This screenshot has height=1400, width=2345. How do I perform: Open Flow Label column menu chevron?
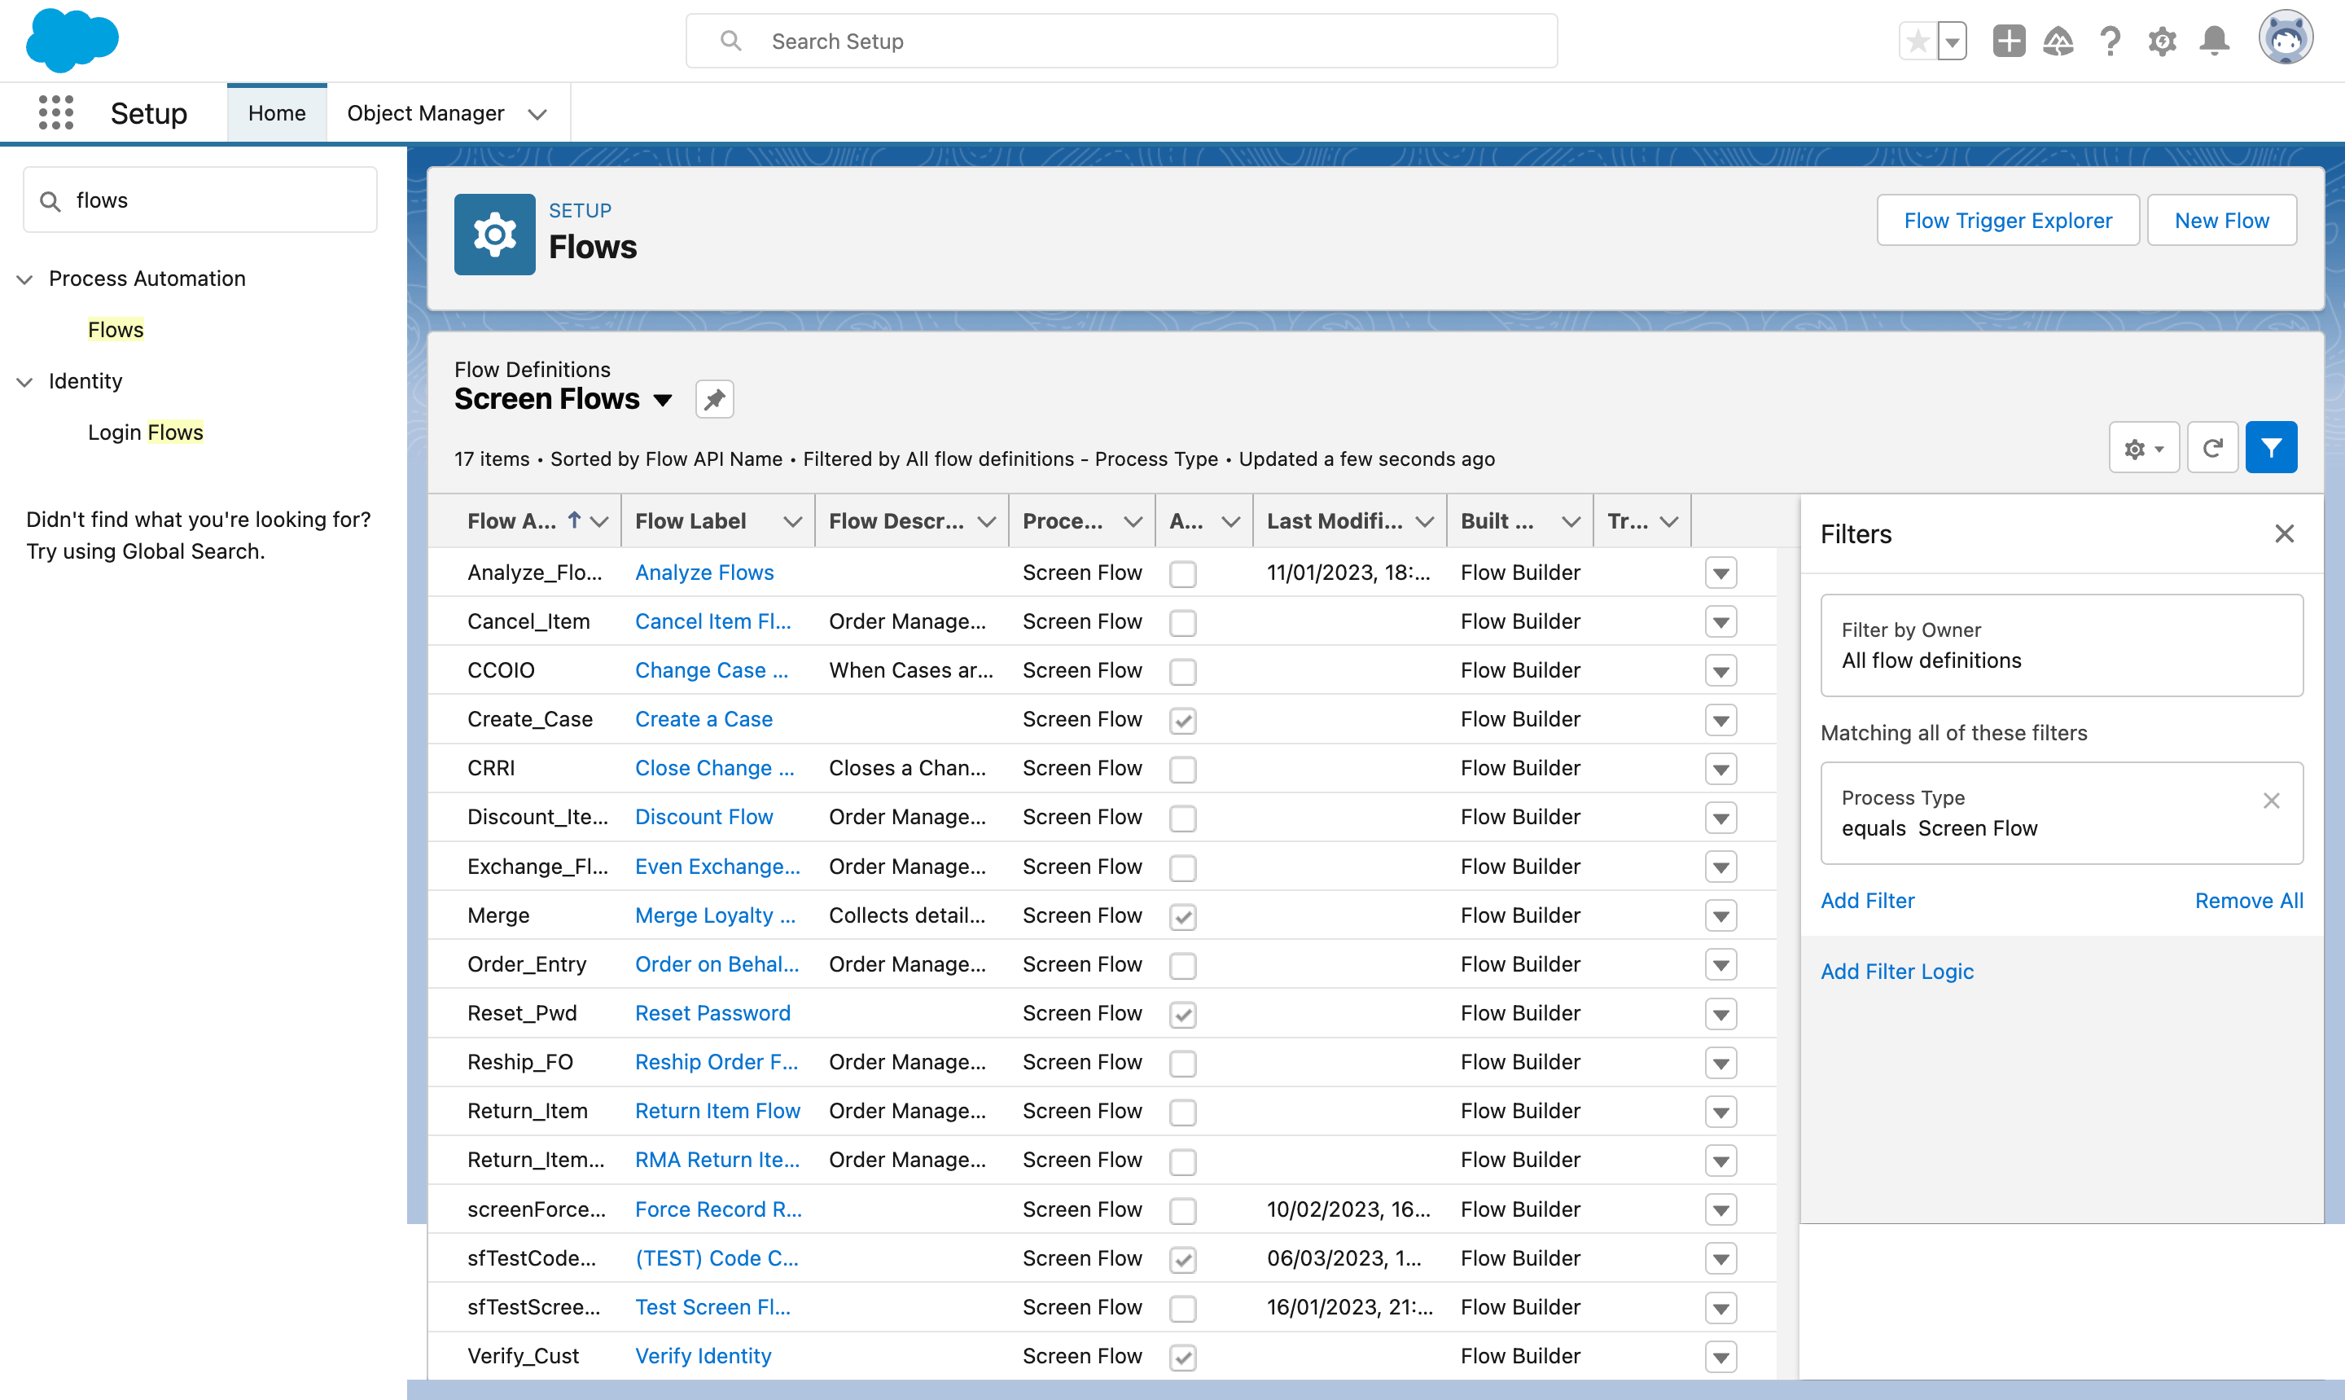click(x=792, y=522)
